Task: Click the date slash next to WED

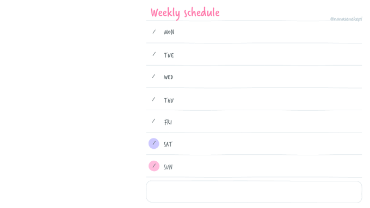Action: [x=153, y=77]
